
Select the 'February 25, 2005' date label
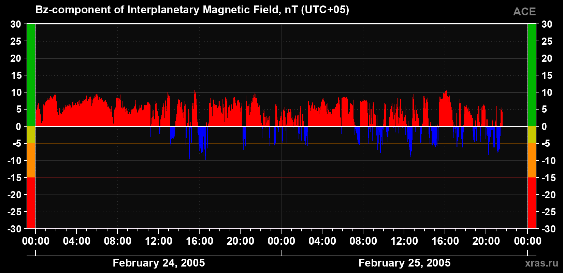click(404, 263)
